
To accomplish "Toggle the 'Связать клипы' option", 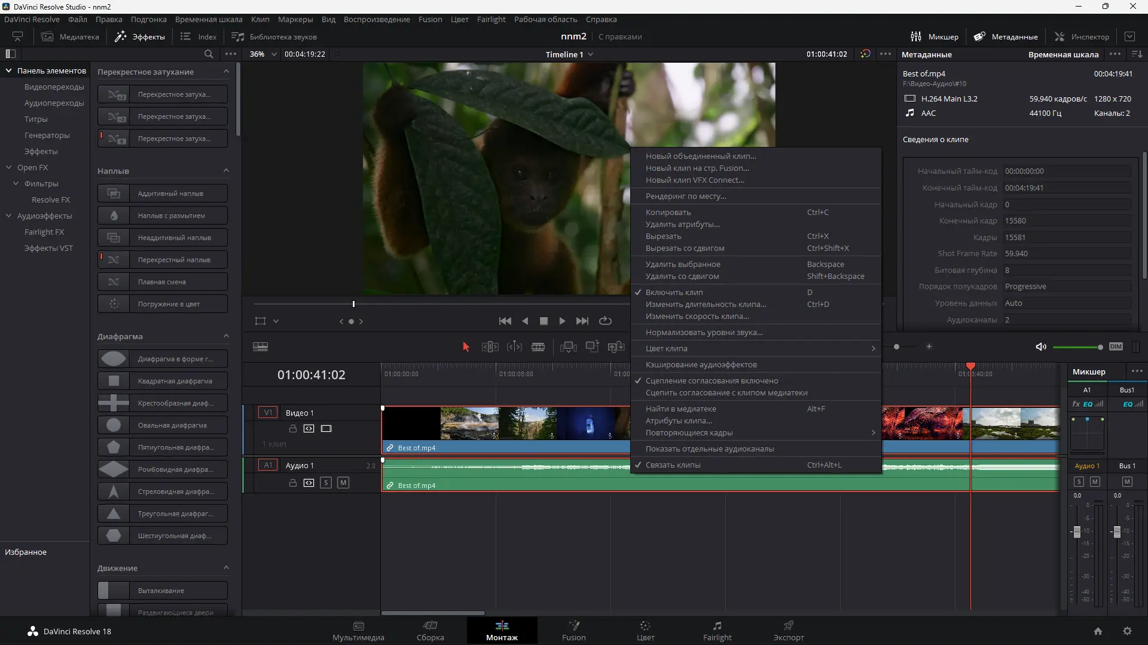I will (x=673, y=465).
